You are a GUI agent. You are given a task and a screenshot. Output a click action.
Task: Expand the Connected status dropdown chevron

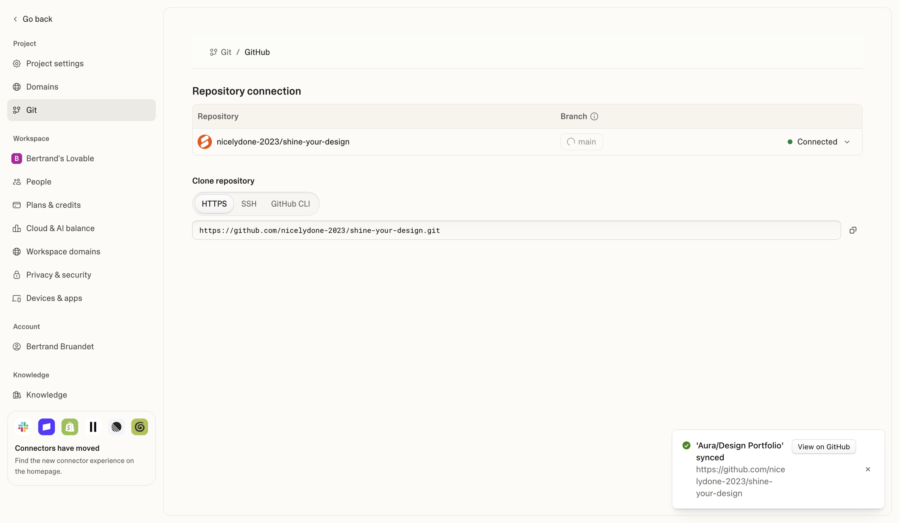coord(847,142)
